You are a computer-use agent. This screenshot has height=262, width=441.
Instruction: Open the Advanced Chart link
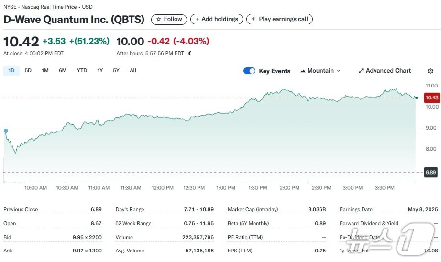388,71
